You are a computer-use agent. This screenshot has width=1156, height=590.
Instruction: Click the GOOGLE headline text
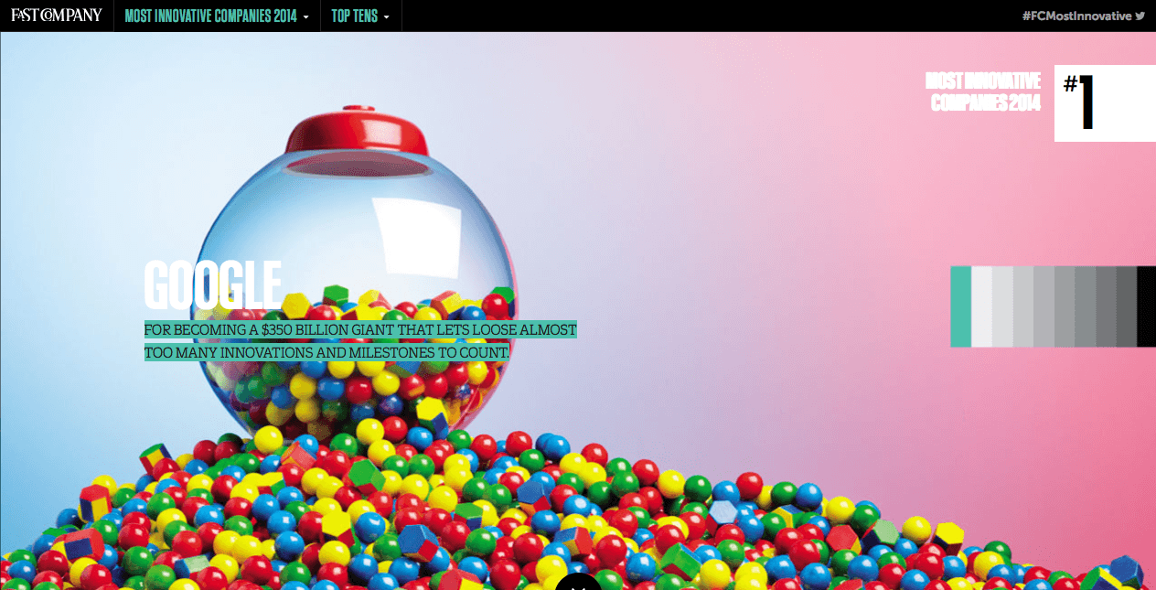click(212, 285)
